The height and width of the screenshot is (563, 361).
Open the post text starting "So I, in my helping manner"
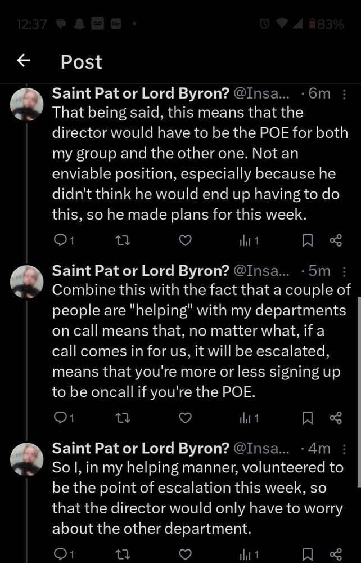point(197,497)
